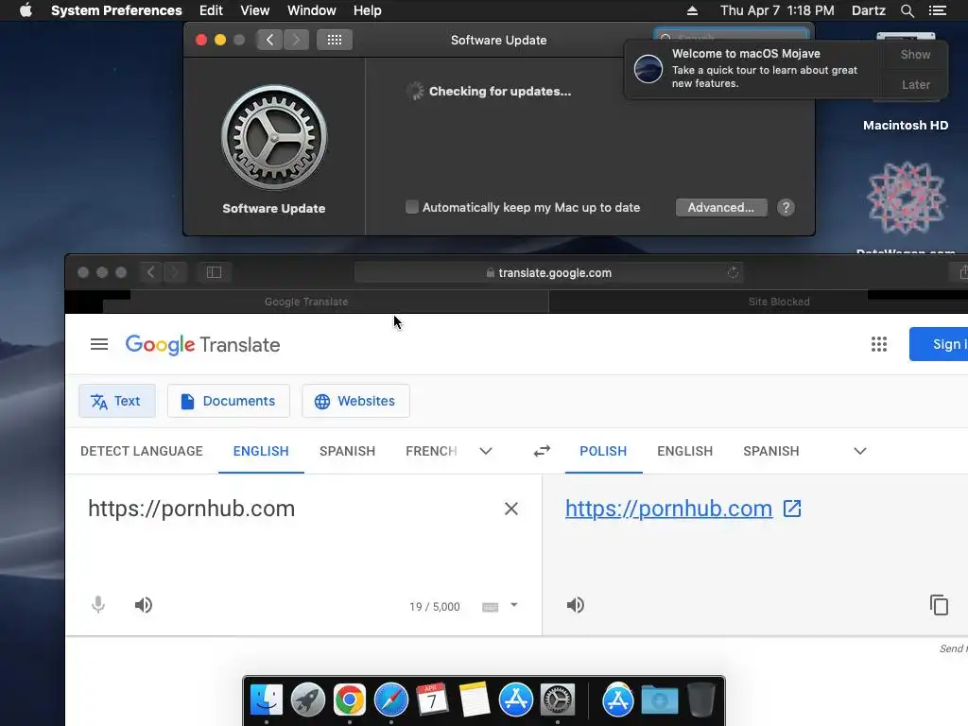Image resolution: width=968 pixels, height=726 pixels.
Task: Click Show on the Mojave notification
Action: (915, 54)
